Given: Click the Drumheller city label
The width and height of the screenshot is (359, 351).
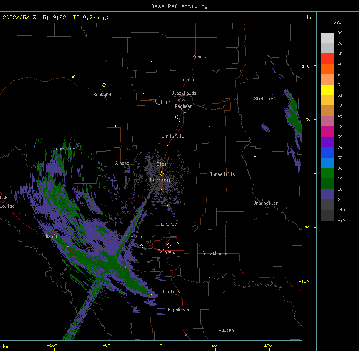Looking at the screenshot, I should point(266,203).
